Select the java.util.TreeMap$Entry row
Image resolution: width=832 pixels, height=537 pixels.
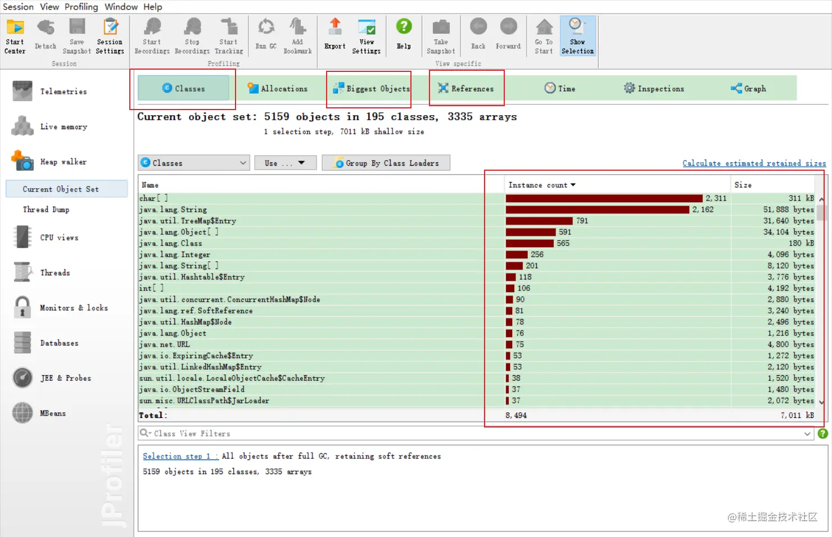tap(477, 221)
